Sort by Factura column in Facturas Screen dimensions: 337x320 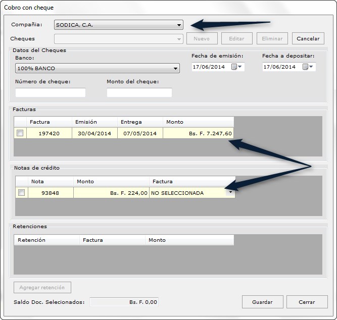point(49,122)
